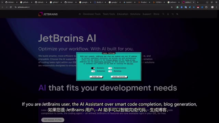Image resolution: width=219 pixels, height=123 pixels.
Task: Go forward with the browser forward arrow
Action: tap(7, 7)
